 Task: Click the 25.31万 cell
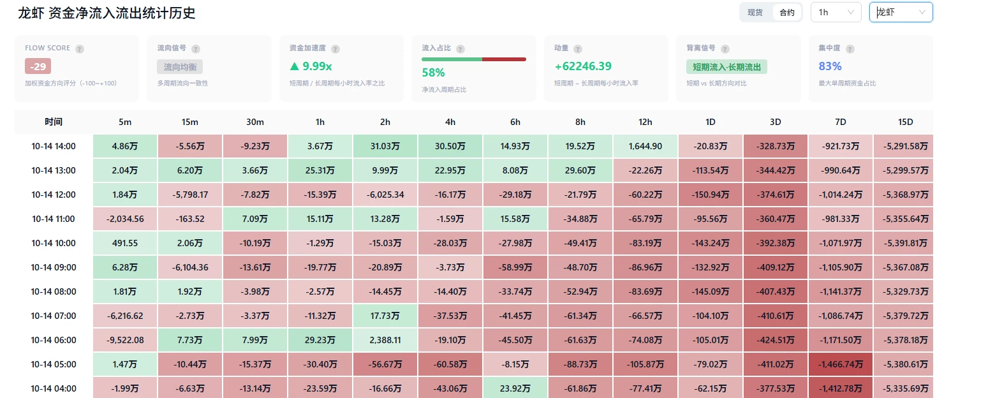[x=320, y=170]
